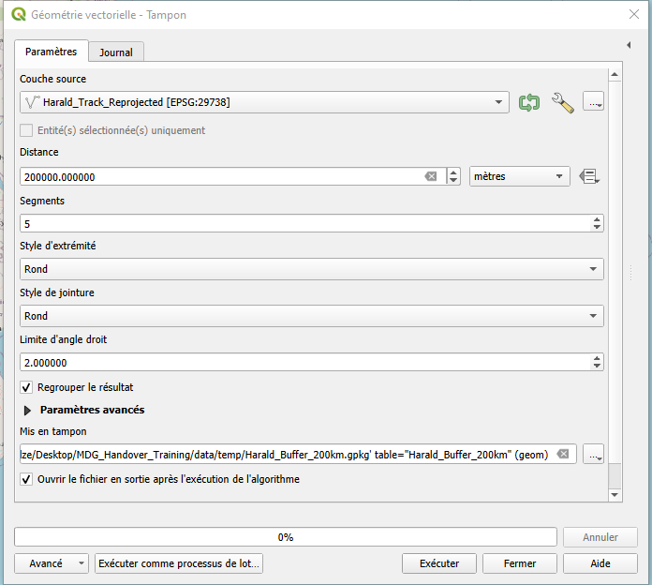Open output file browse button for Mis en tampon
This screenshot has height=585, width=652.
tap(593, 455)
